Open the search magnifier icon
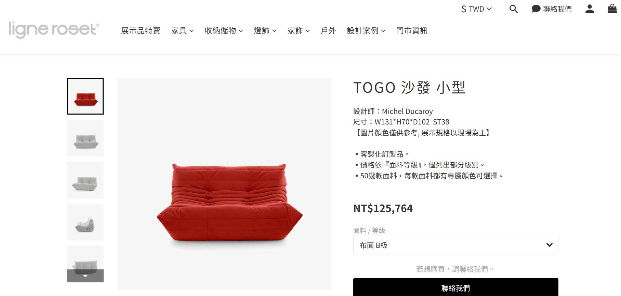Image resolution: width=621 pixels, height=296 pixels. (514, 9)
